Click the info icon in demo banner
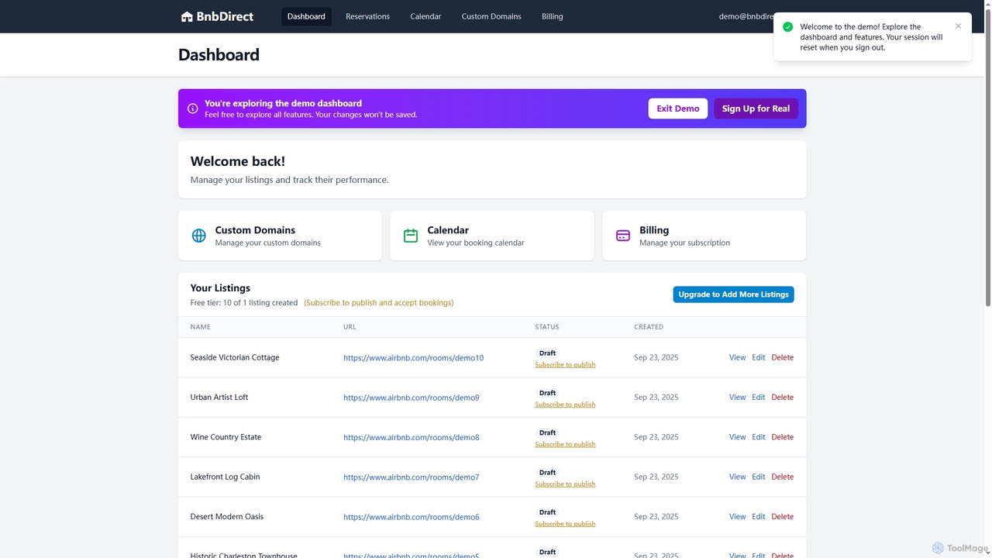This screenshot has width=992, height=558. pos(193,108)
